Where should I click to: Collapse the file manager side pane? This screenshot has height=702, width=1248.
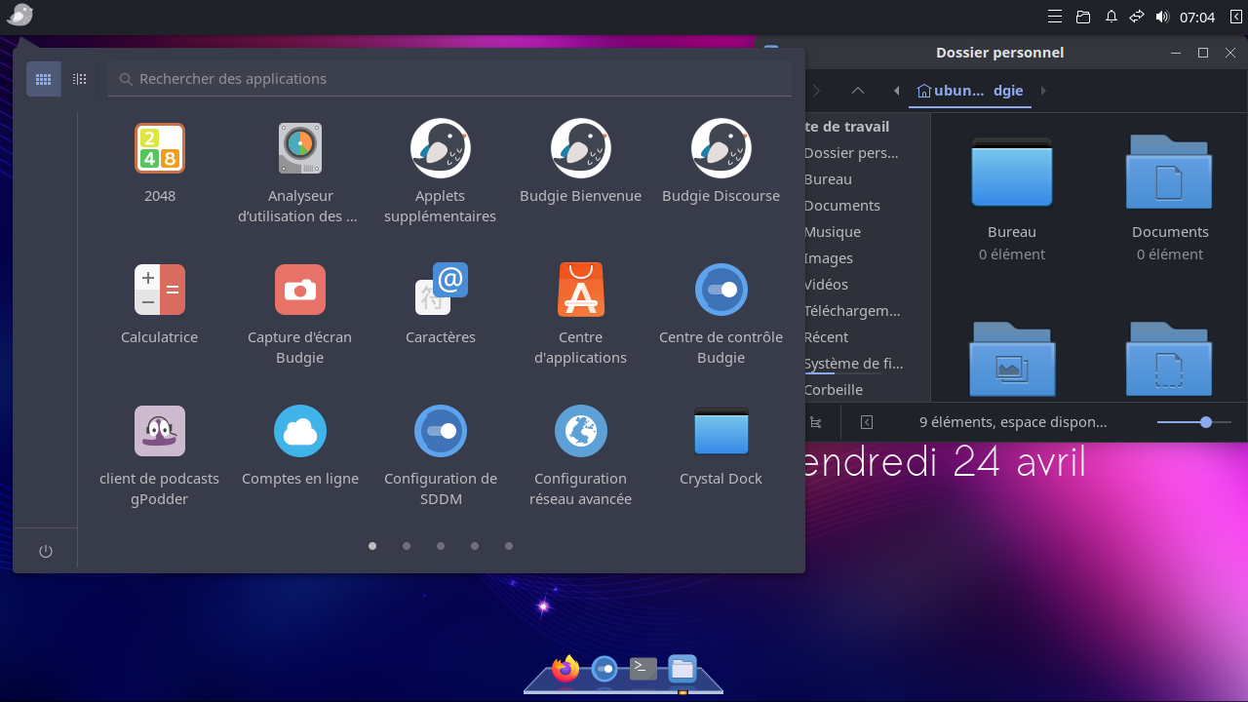pos(867,422)
